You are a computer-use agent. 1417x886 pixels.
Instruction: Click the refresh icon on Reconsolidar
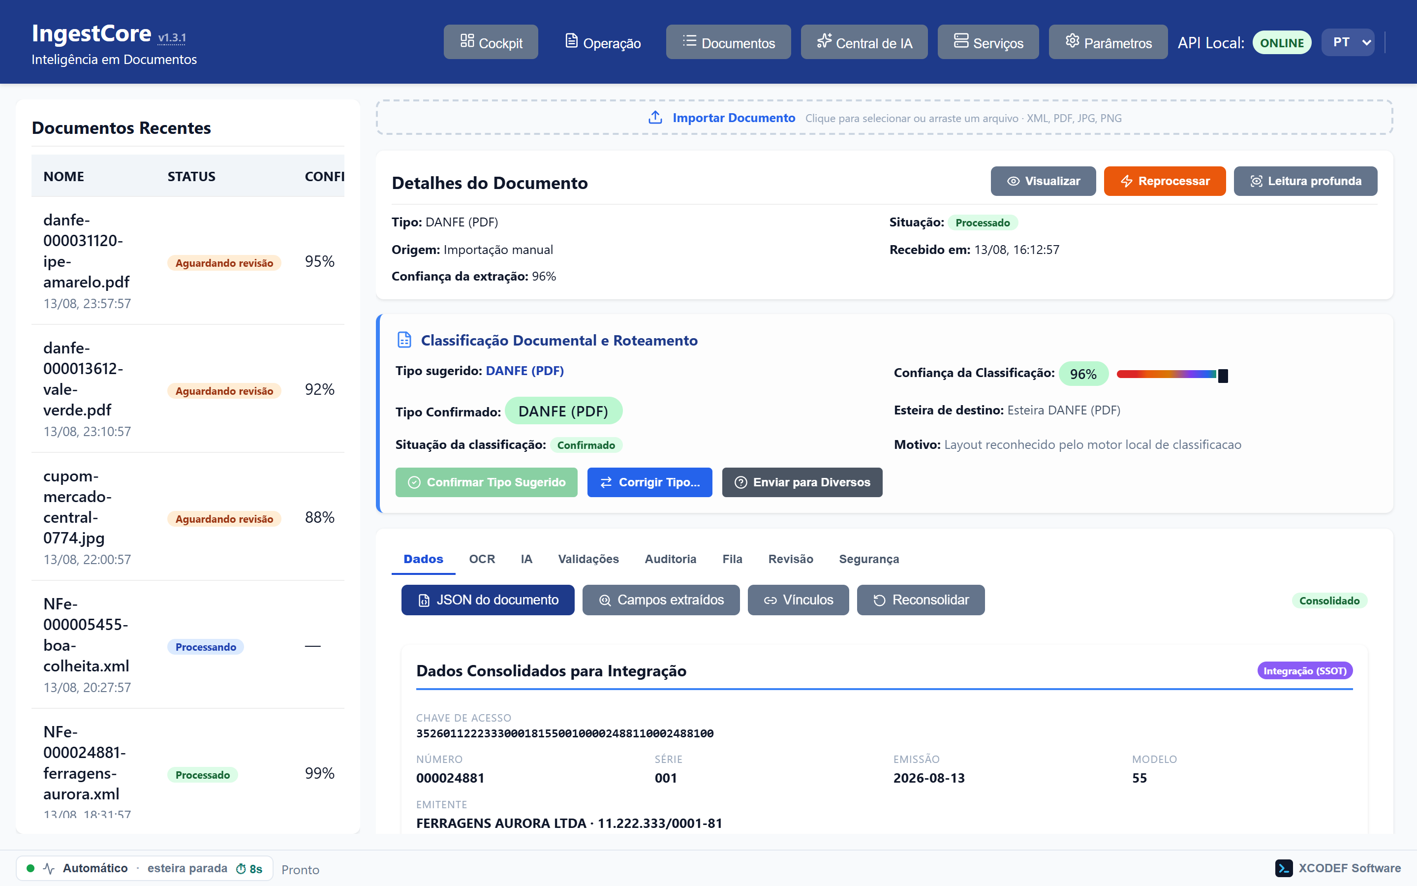880,601
